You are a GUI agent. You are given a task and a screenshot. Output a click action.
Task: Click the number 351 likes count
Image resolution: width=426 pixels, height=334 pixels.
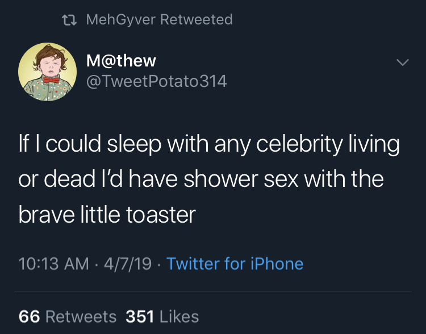140,316
